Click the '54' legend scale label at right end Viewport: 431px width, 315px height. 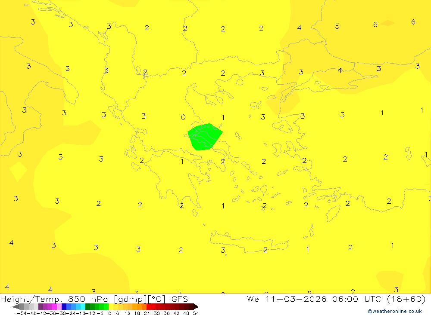tap(196, 313)
